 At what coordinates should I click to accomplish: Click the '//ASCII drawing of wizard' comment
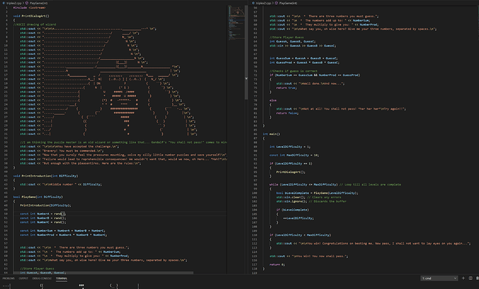[x=35, y=24]
